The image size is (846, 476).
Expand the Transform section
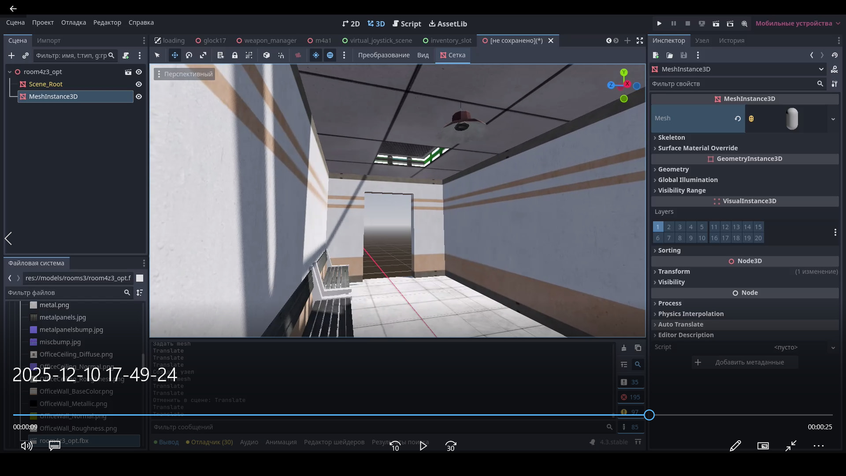tap(674, 271)
